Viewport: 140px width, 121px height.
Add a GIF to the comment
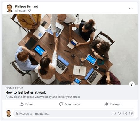coord(125,114)
